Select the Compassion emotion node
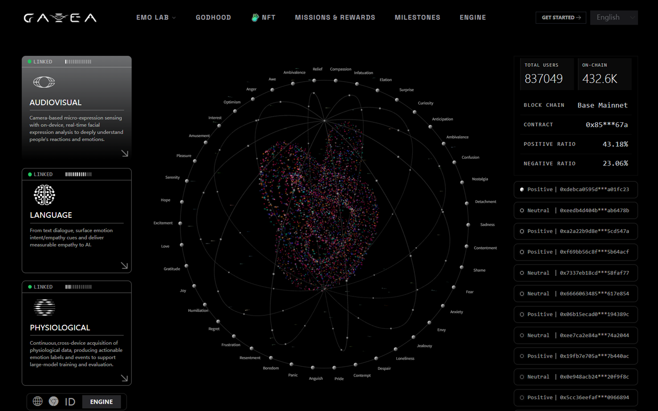658x411 pixels. click(336, 81)
